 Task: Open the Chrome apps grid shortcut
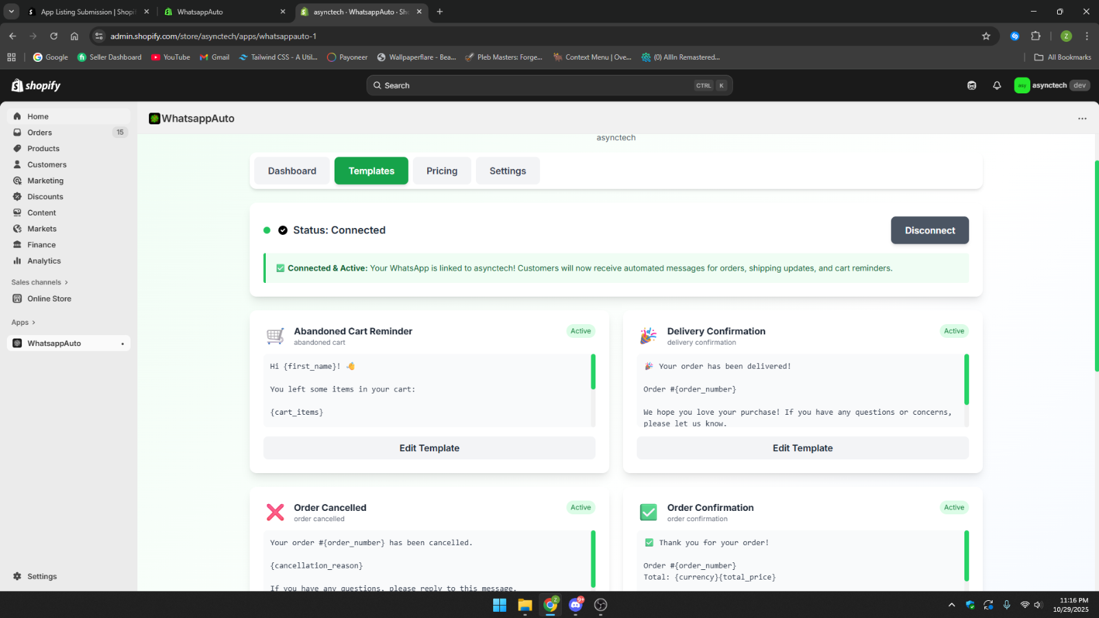pos(11,58)
